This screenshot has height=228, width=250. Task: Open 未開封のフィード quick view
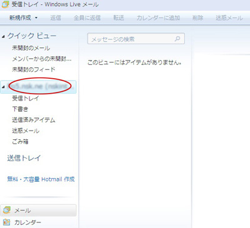click(34, 69)
